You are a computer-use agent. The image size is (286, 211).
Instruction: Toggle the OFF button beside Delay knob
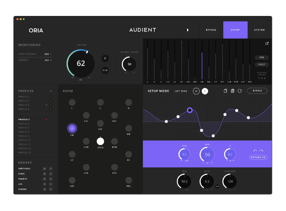pyautogui.click(x=217, y=186)
